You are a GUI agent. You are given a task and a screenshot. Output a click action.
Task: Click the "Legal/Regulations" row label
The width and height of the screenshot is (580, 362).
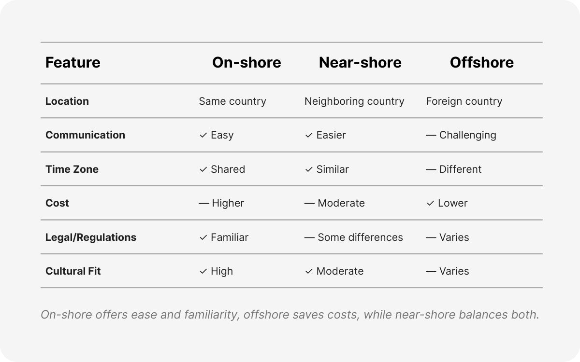point(91,237)
